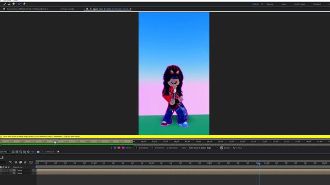Set the In point with the left brace button
This screenshot has height=185, width=330.
137,148
